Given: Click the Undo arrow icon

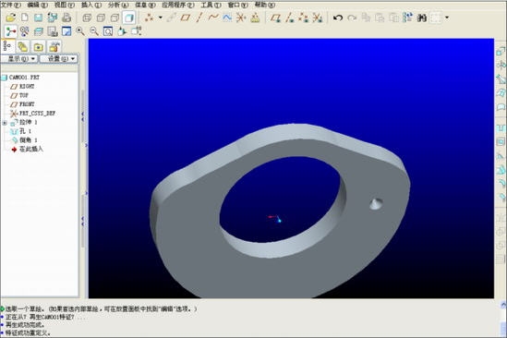Looking at the screenshot, I should pos(338,18).
